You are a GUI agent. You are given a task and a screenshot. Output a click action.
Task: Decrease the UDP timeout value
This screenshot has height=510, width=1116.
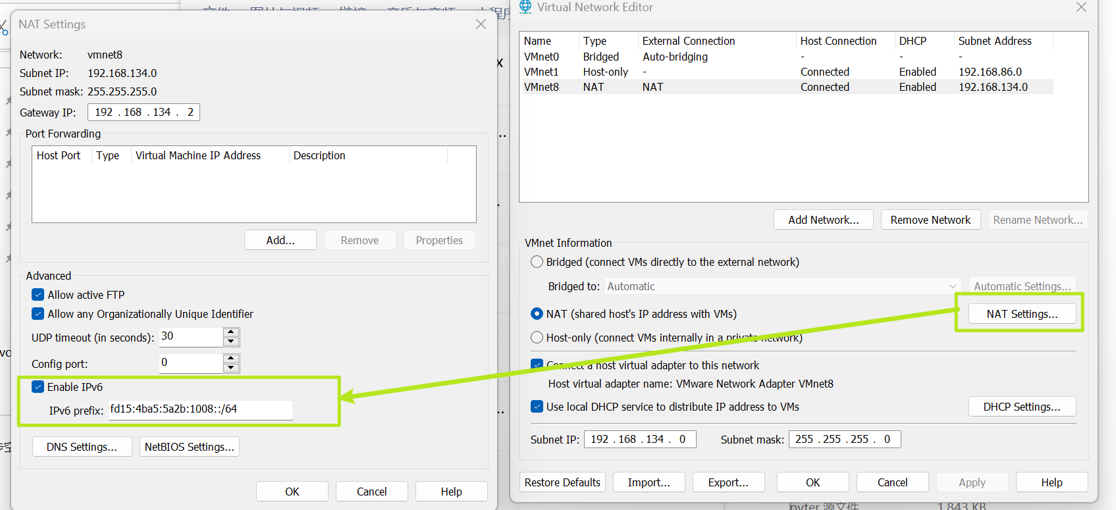[x=231, y=342]
